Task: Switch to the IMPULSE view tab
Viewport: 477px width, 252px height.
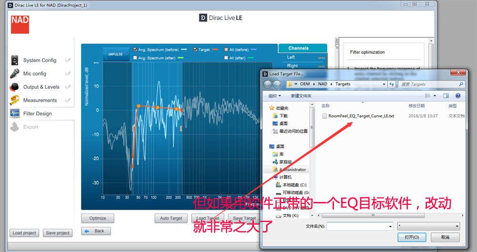Action: click(115, 54)
